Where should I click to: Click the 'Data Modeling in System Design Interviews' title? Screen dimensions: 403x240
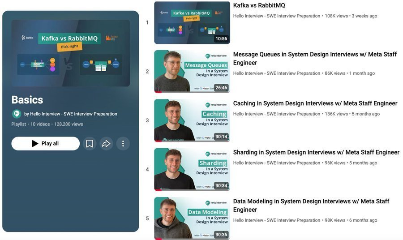311,206
